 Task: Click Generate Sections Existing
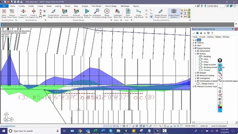point(76,13)
